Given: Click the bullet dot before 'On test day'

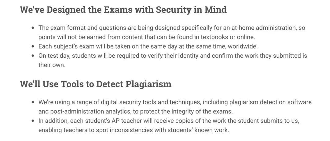Looking at the screenshot, I should pos(33,56).
